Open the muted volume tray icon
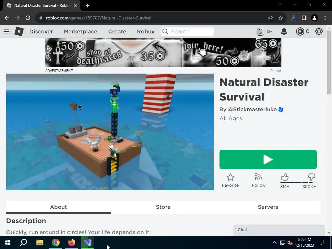This screenshot has width=332, height=249. (x=290, y=243)
